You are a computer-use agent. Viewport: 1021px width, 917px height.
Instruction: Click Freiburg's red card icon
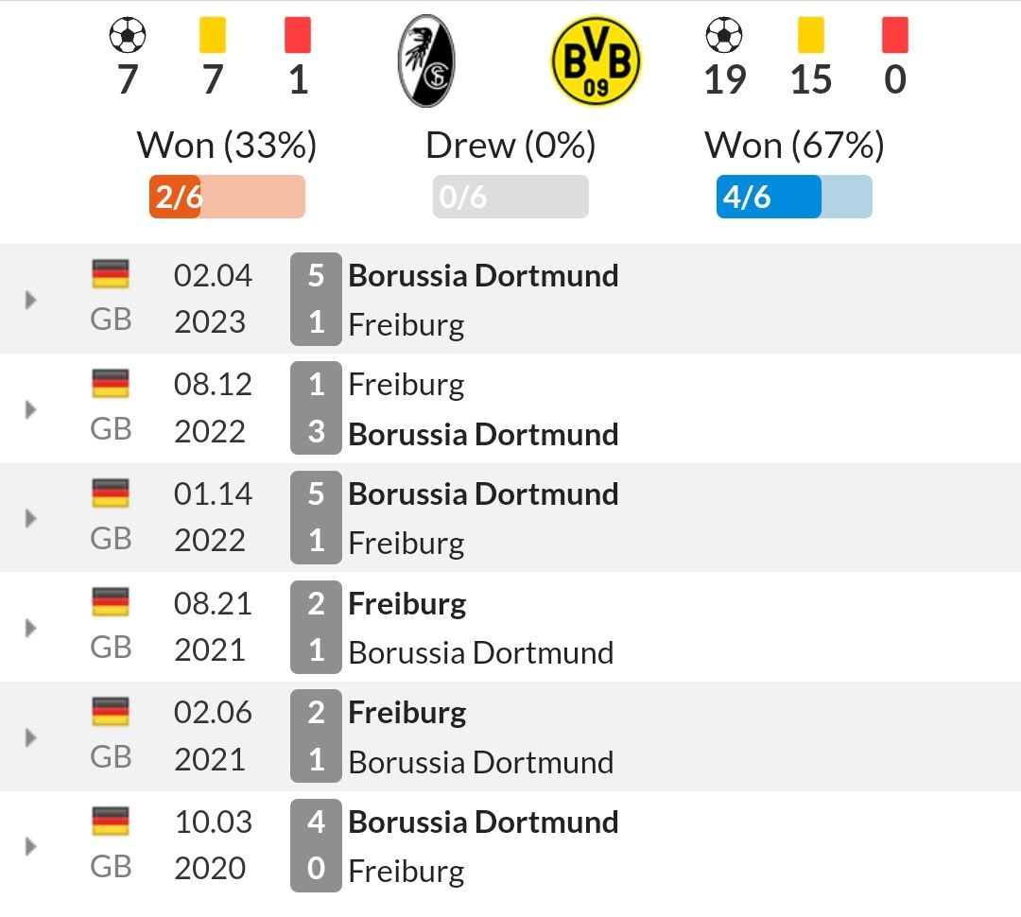[x=298, y=35]
